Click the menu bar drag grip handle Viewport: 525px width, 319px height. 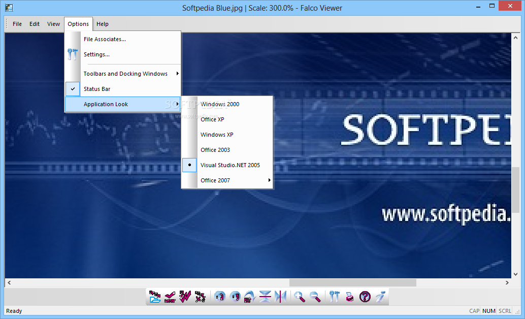(7, 24)
